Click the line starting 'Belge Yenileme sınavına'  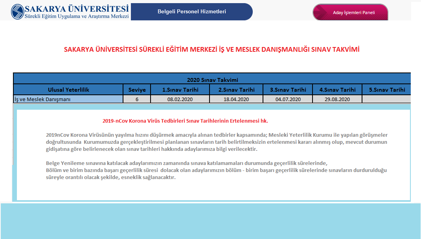(x=187, y=163)
